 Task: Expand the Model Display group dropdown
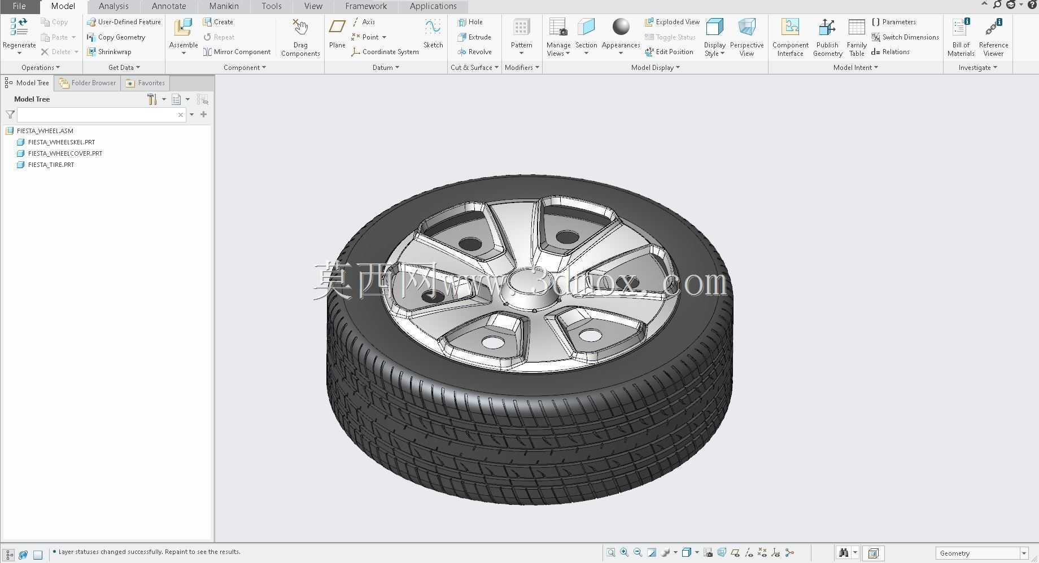655,68
